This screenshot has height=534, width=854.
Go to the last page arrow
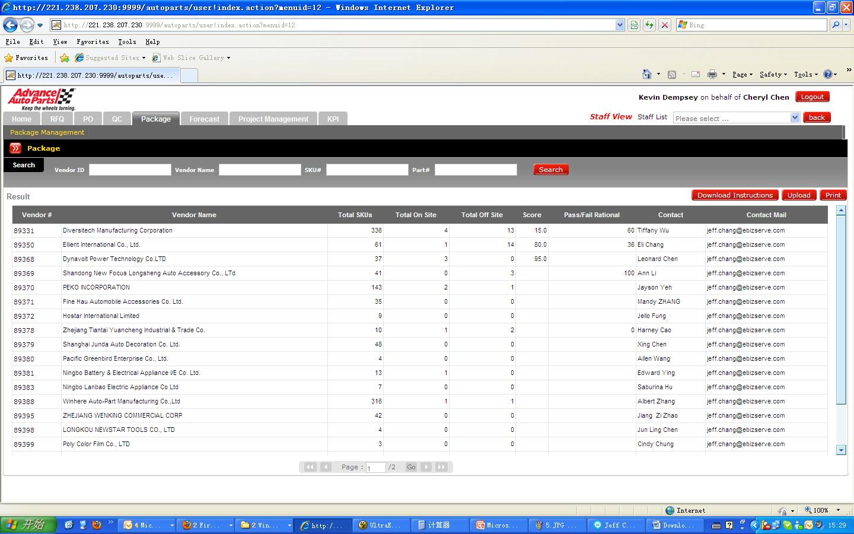tap(441, 467)
